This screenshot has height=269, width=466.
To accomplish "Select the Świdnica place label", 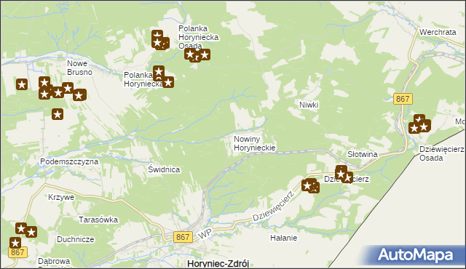I will (x=164, y=169).
